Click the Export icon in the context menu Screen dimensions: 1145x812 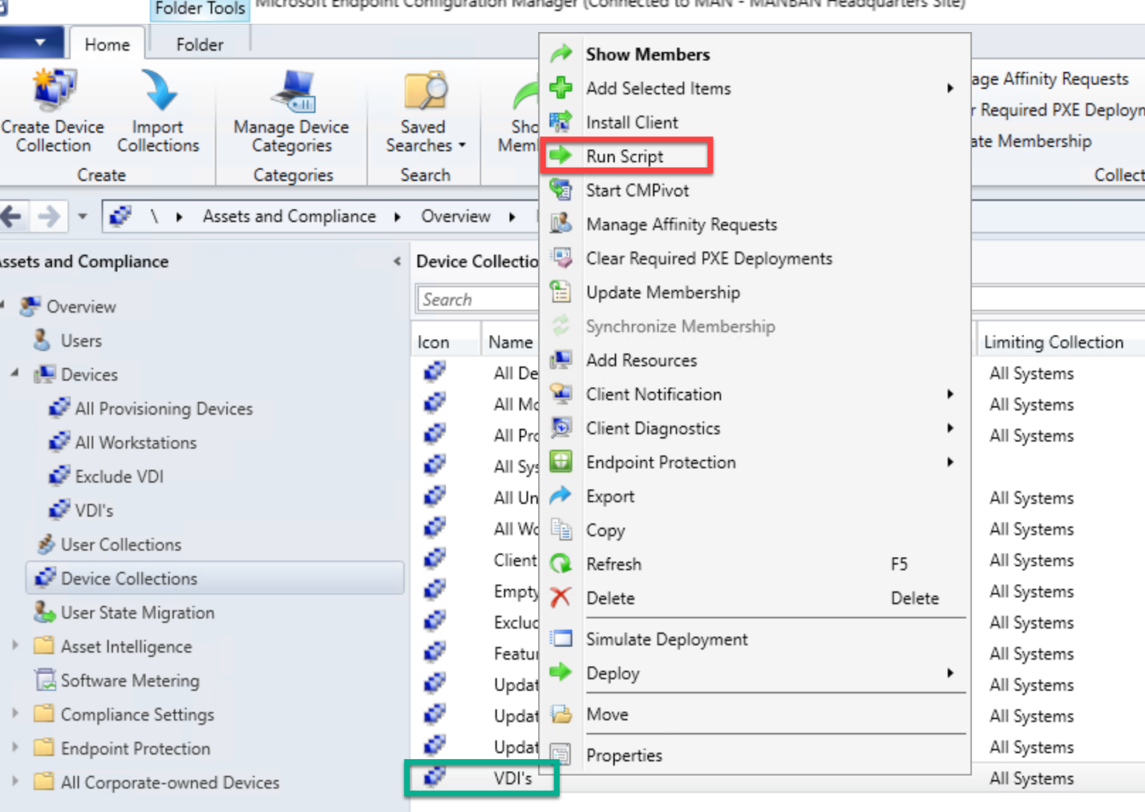click(561, 495)
